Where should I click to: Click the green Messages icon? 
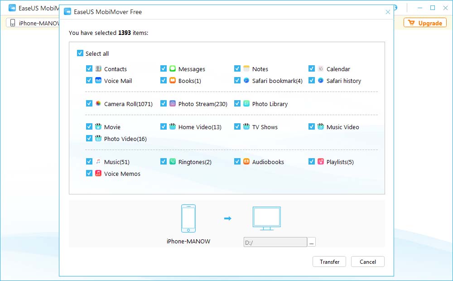pos(172,69)
